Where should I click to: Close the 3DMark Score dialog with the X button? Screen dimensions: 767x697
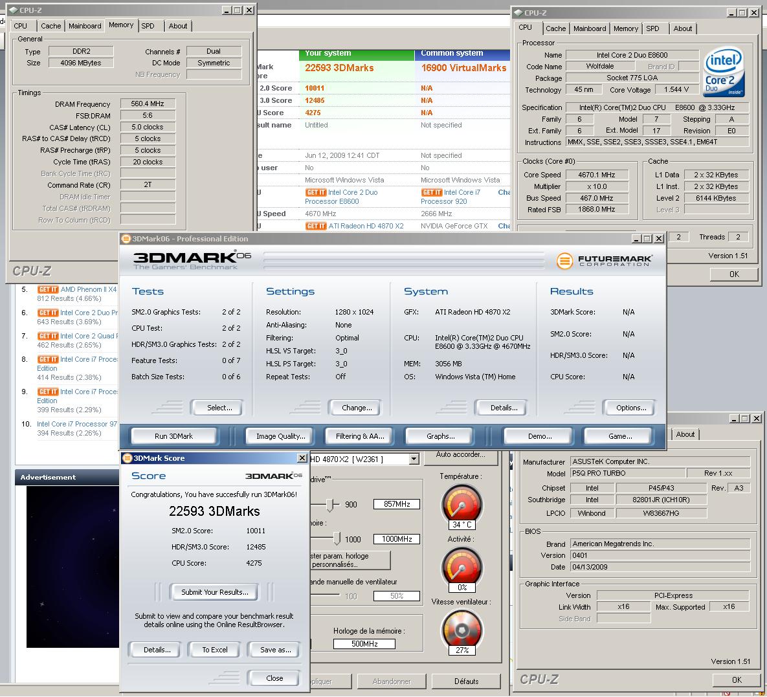(x=302, y=458)
